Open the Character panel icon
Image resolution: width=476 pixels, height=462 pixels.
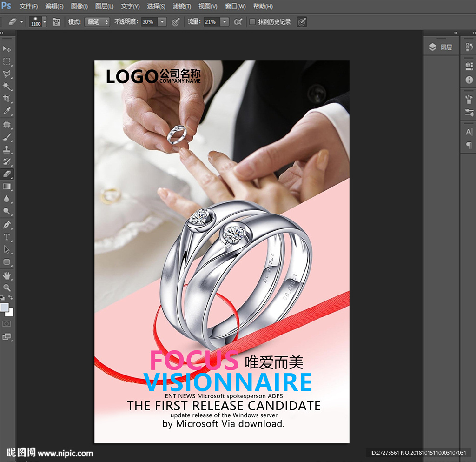pyautogui.click(x=469, y=132)
